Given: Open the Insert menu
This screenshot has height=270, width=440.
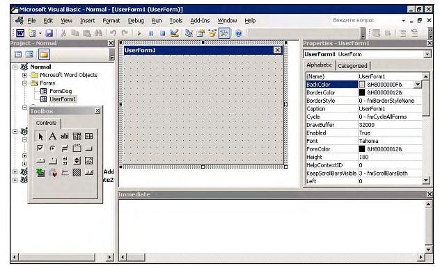Looking at the screenshot, I should click(87, 21).
